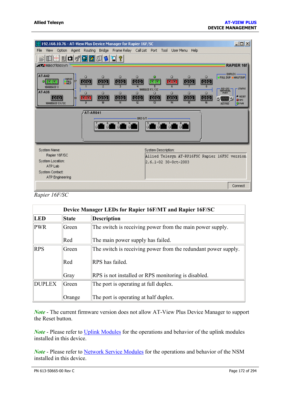Open the Frame Relay menu
The image size is (282, 400).
(x=122, y=51)
